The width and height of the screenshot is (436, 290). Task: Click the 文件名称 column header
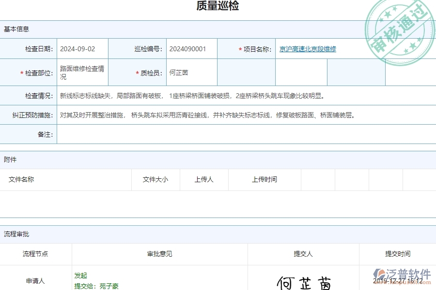[x=21, y=179]
